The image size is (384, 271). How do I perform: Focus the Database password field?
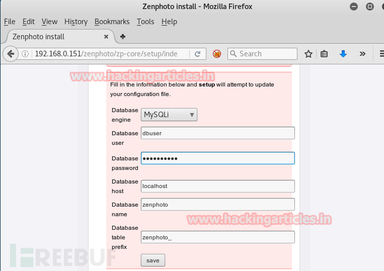(218, 158)
